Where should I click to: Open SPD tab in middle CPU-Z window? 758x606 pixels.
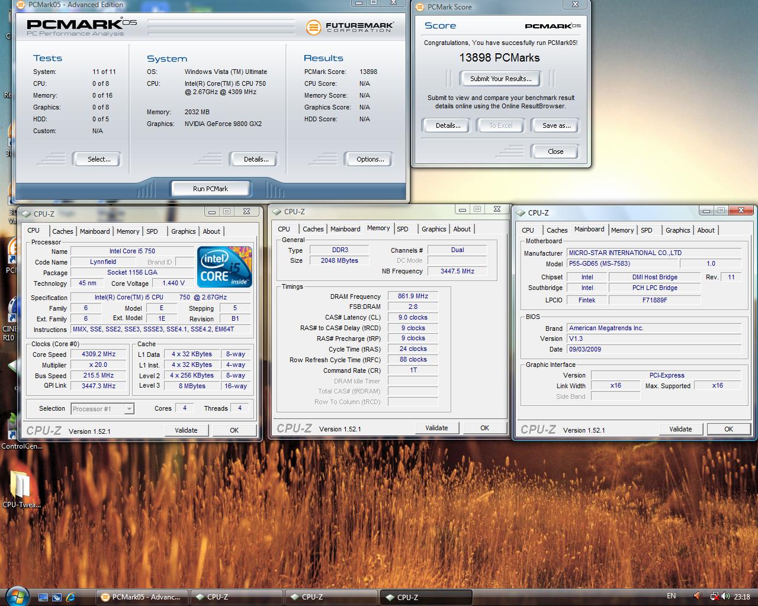[x=403, y=229]
